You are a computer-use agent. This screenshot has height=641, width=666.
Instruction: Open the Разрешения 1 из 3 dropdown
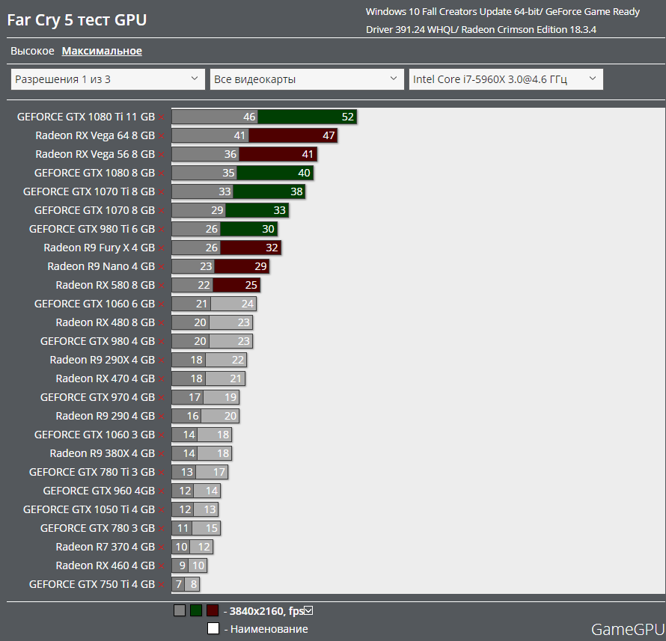[x=108, y=79]
